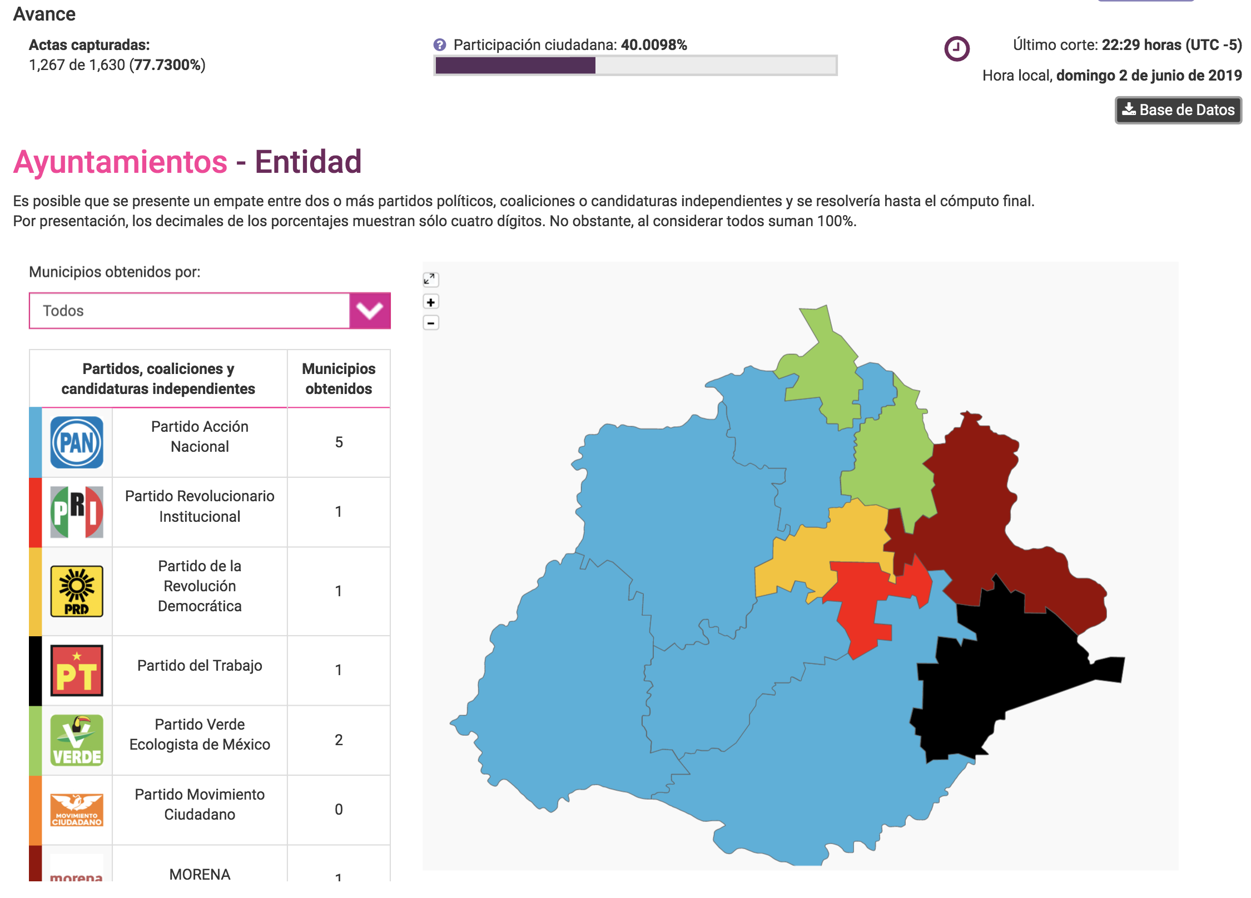The width and height of the screenshot is (1251, 898).
Task: Click the PAN party logo
Action: point(77,443)
